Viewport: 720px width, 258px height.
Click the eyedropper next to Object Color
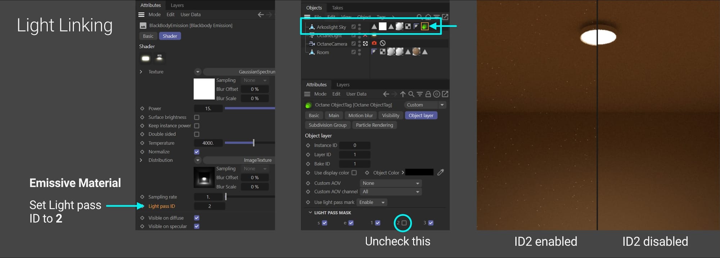441,172
